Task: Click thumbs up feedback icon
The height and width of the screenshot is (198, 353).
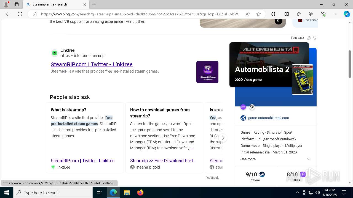Action: click(x=309, y=38)
